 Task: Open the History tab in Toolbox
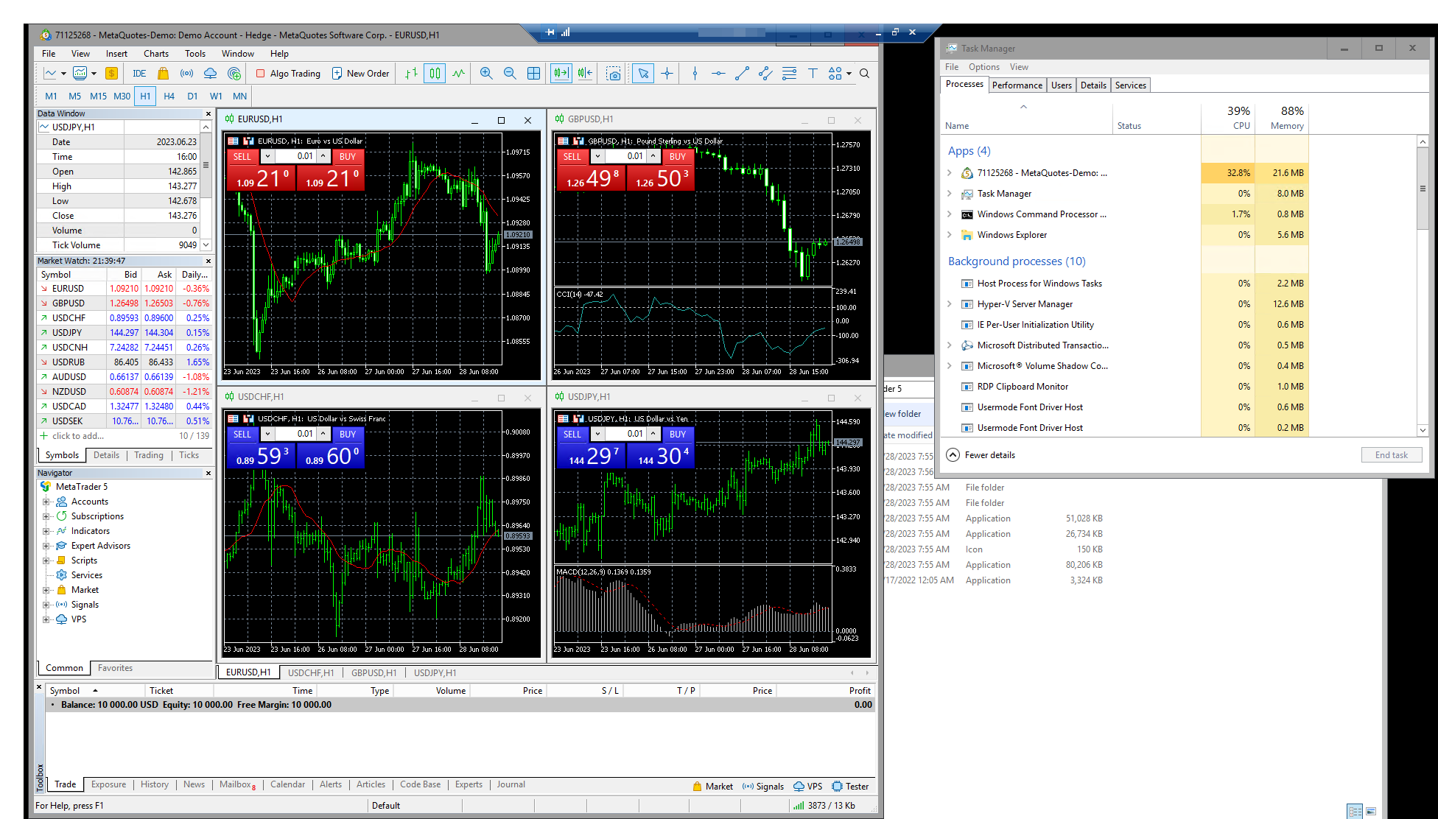pos(155,784)
